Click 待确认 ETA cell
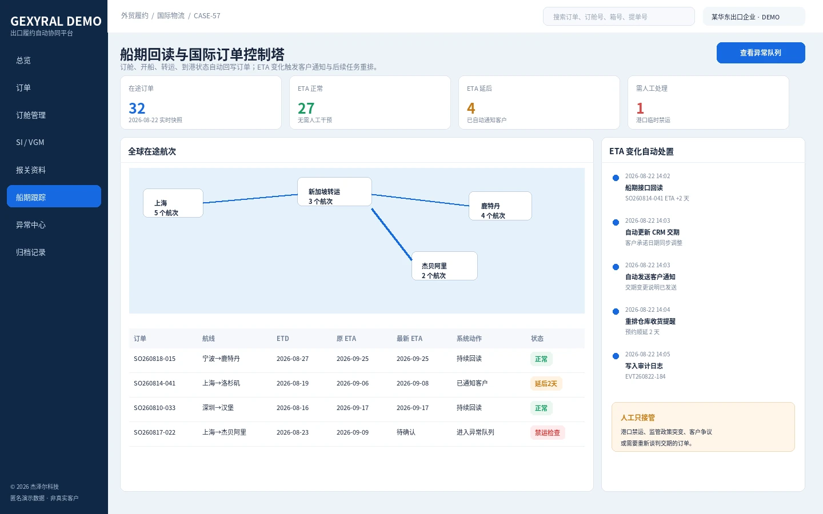This screenshot has height=514, width=823. click(406, 432)
